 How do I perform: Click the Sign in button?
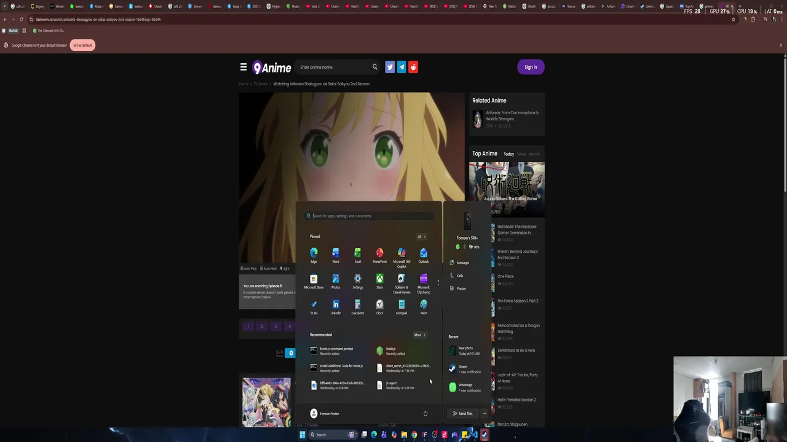click(531, 67)
